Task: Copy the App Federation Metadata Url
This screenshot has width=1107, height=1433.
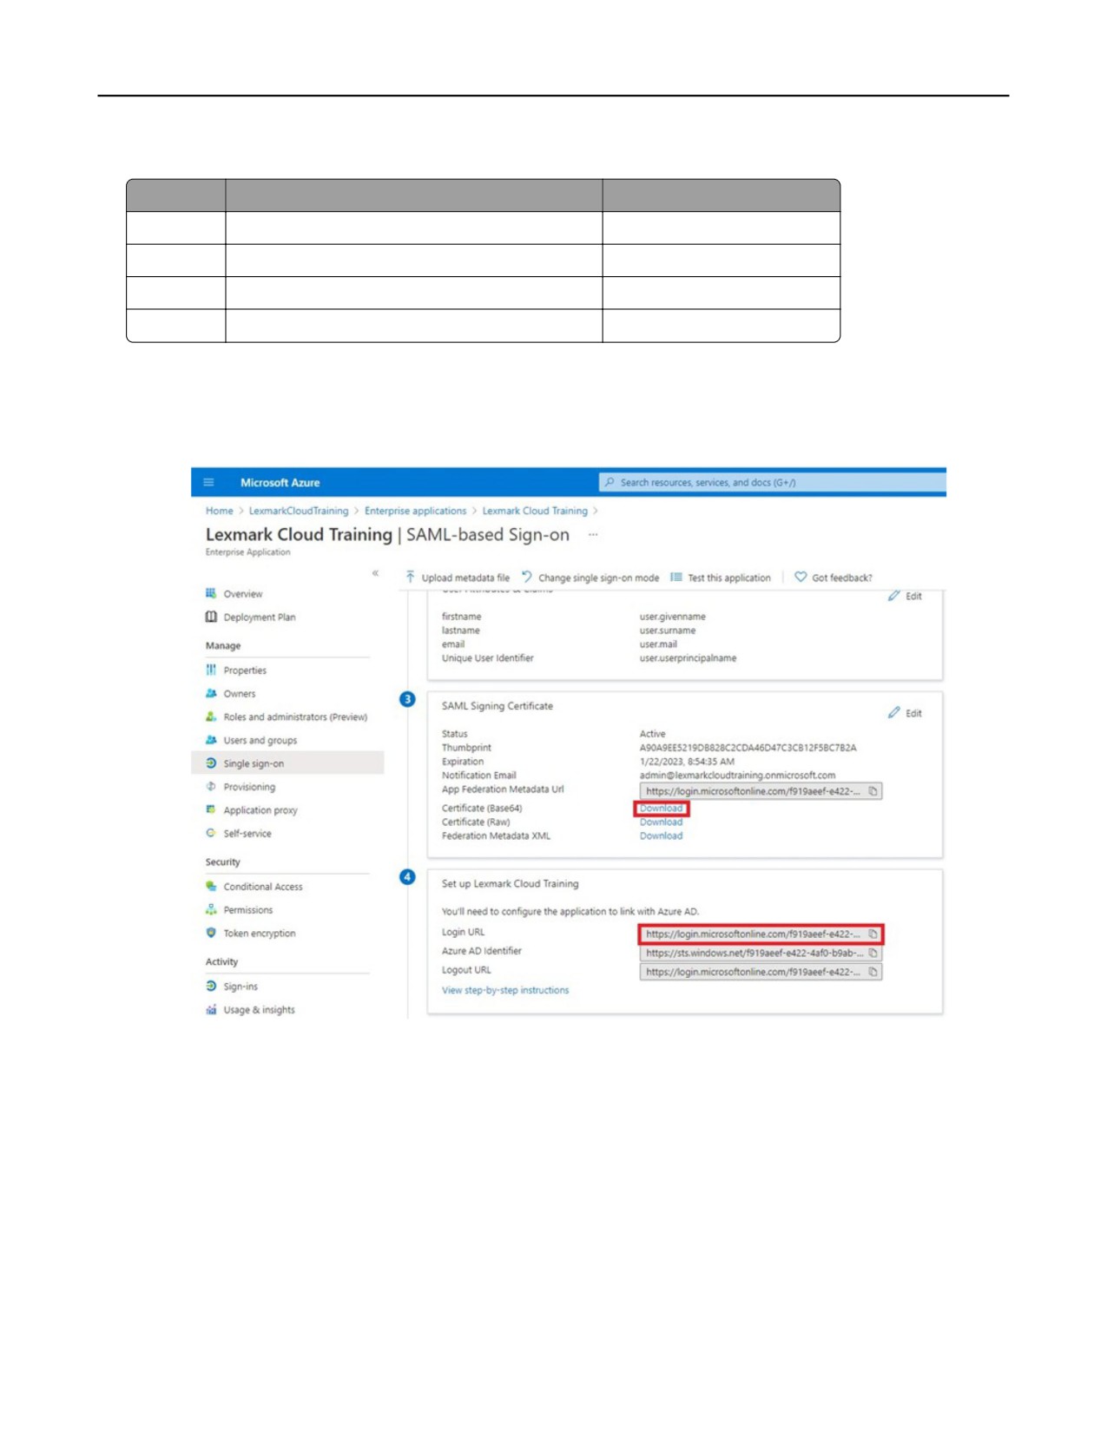Action: [873, 791]
